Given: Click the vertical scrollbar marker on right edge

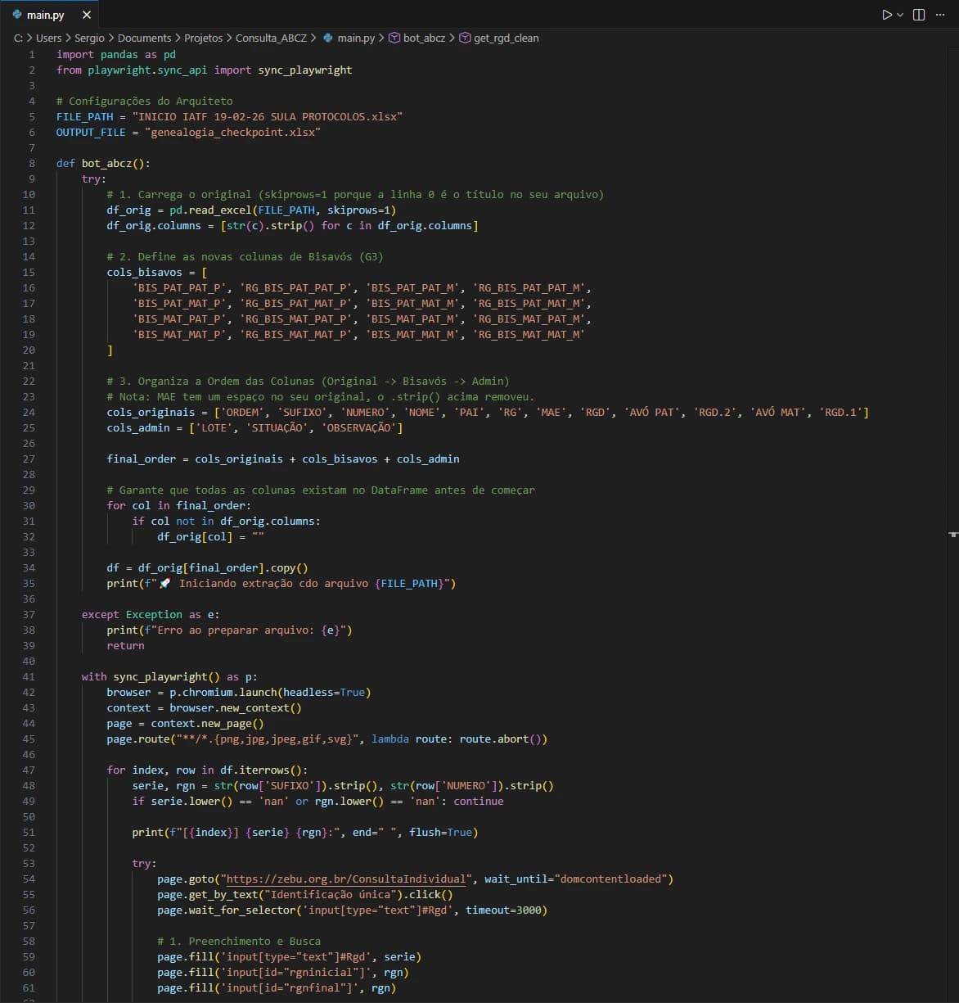Looking at the screenshot, I should pos(953,534).
